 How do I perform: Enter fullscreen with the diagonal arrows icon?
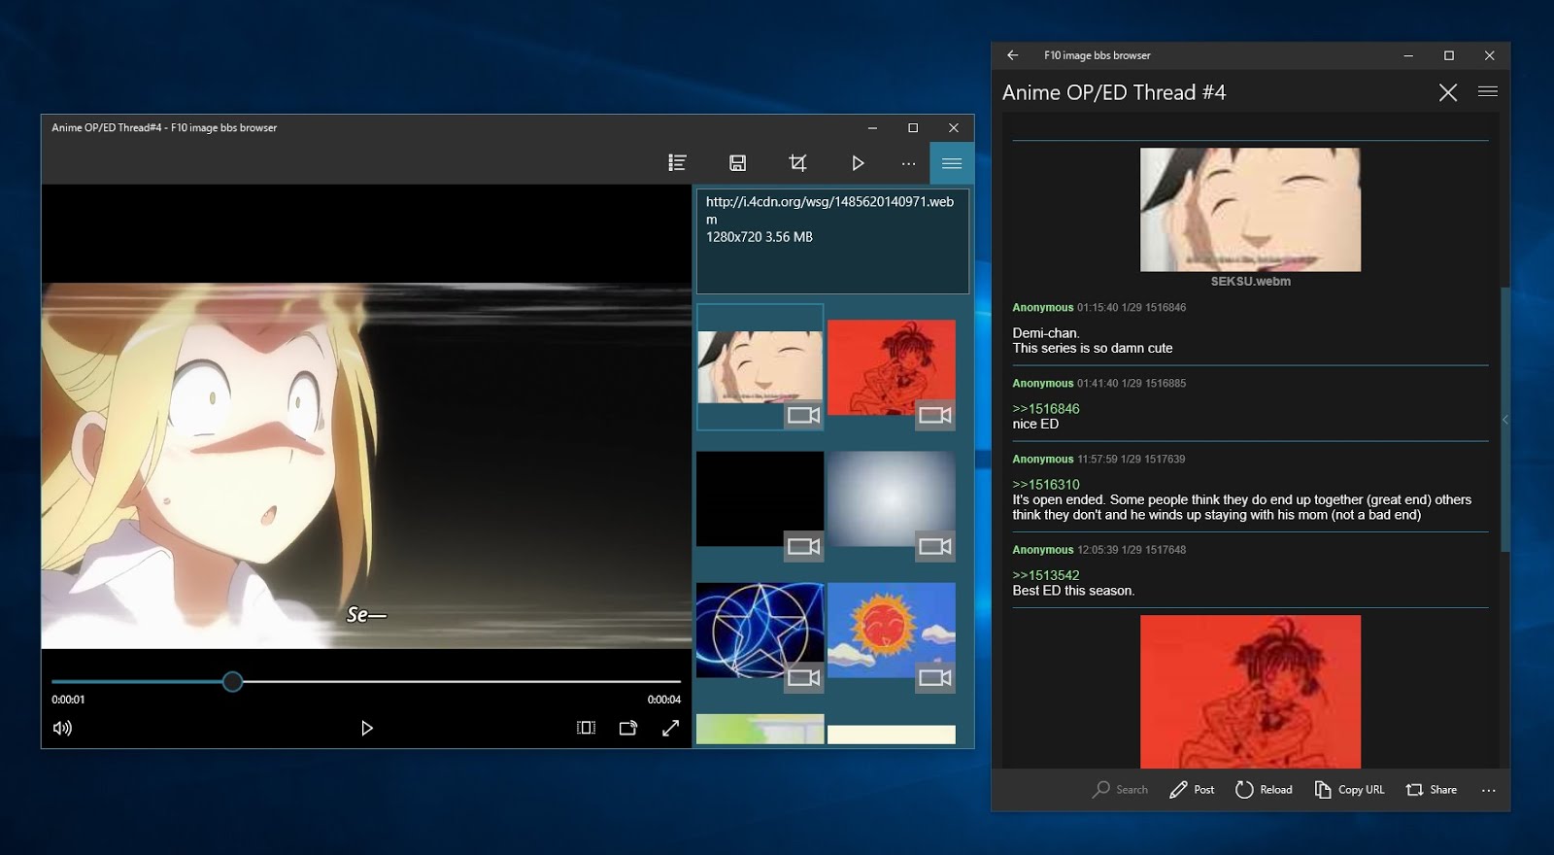pyautogui.click(x=670, y=728)
